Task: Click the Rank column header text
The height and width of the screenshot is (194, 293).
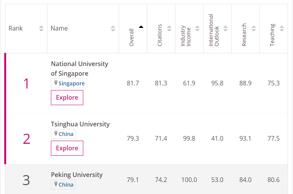Action: click(x=16, y=29)
